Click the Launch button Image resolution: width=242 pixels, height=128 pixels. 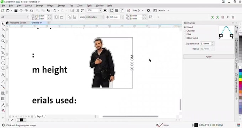[x=159, y=10]
